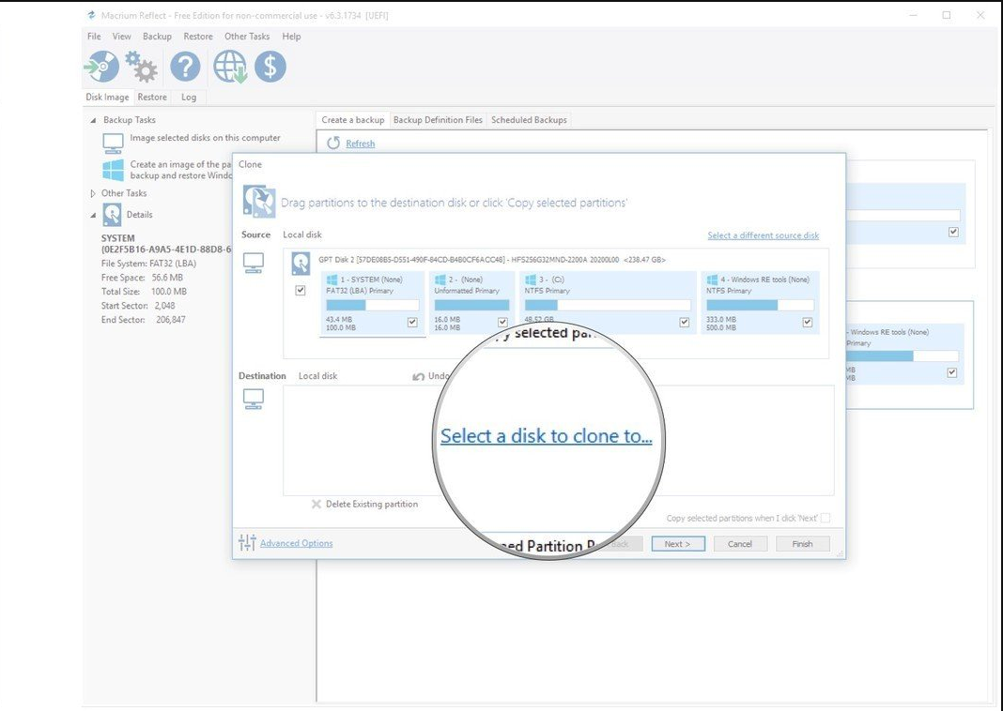
Task: Toggle upper disk checkbox in main window behind dialog
Action: (x=953, y=232)
